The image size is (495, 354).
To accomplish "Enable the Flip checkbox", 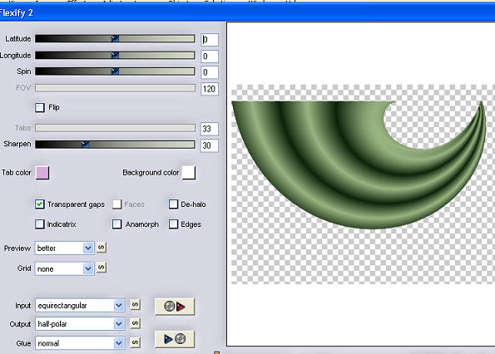I will [x=40, y=107].
